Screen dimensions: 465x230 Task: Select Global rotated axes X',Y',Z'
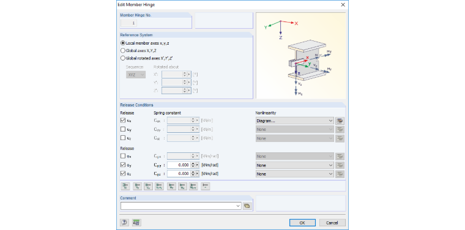pos(146,58)
